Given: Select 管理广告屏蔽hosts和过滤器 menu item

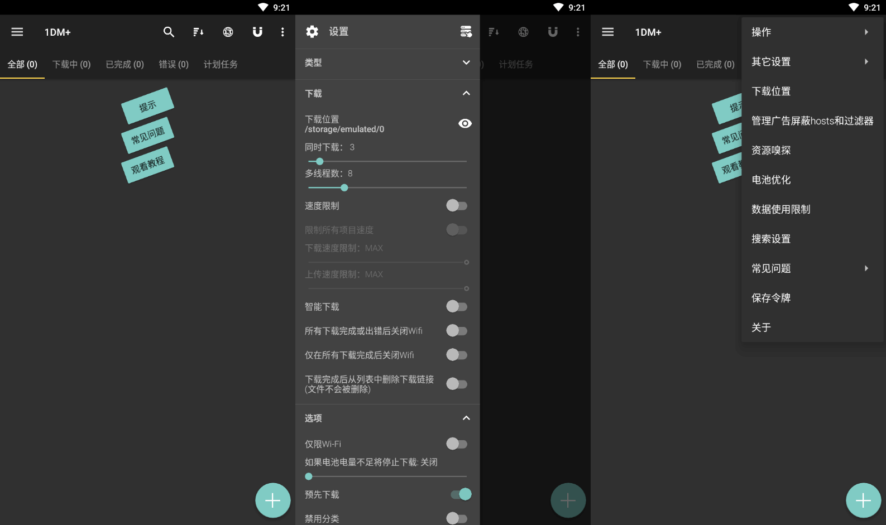Looking at the screenshot, I should [813, 121].
